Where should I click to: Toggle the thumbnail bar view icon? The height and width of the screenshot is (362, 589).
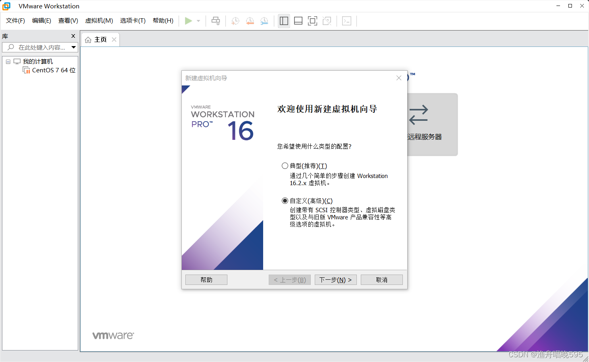298,21
